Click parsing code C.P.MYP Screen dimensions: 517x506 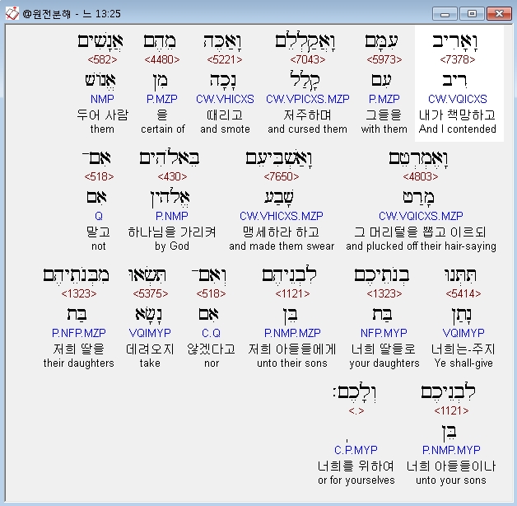click(x=356, y=450)
